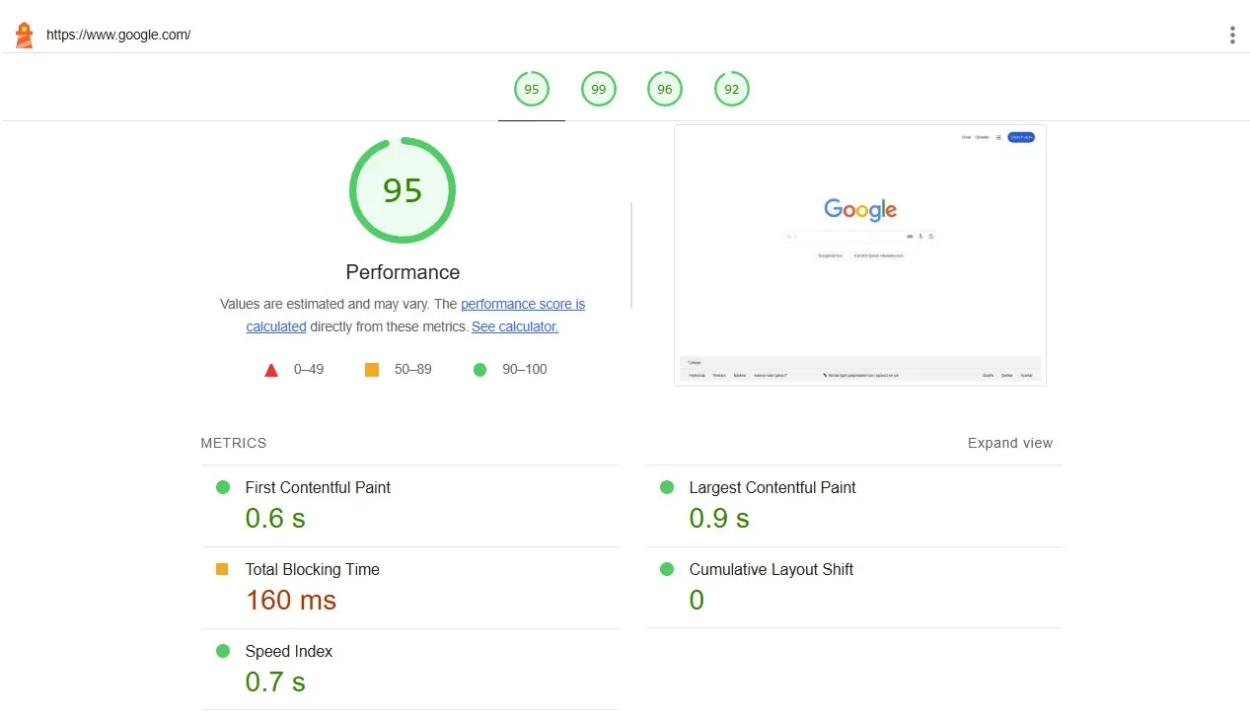Click the 90–100 legend range text
The height and width of the screenshot is (716, 1250).
pyautogui.click(x=525, y=369)
